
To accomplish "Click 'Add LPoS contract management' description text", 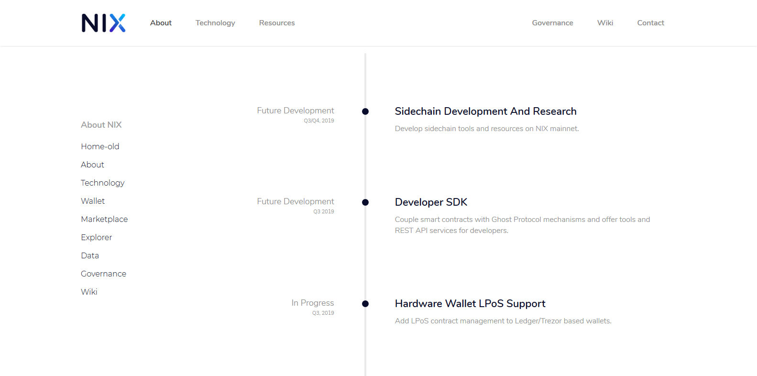I will tap(503, 321).
